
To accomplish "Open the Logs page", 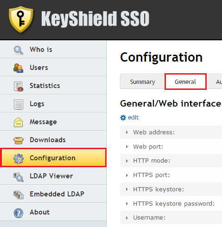I will tap(53, 104).
